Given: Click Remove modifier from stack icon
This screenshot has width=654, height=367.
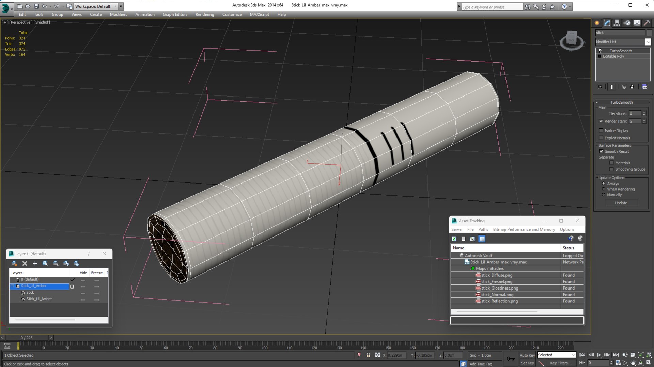Looking at the screenshot, I should pos(632,87).
